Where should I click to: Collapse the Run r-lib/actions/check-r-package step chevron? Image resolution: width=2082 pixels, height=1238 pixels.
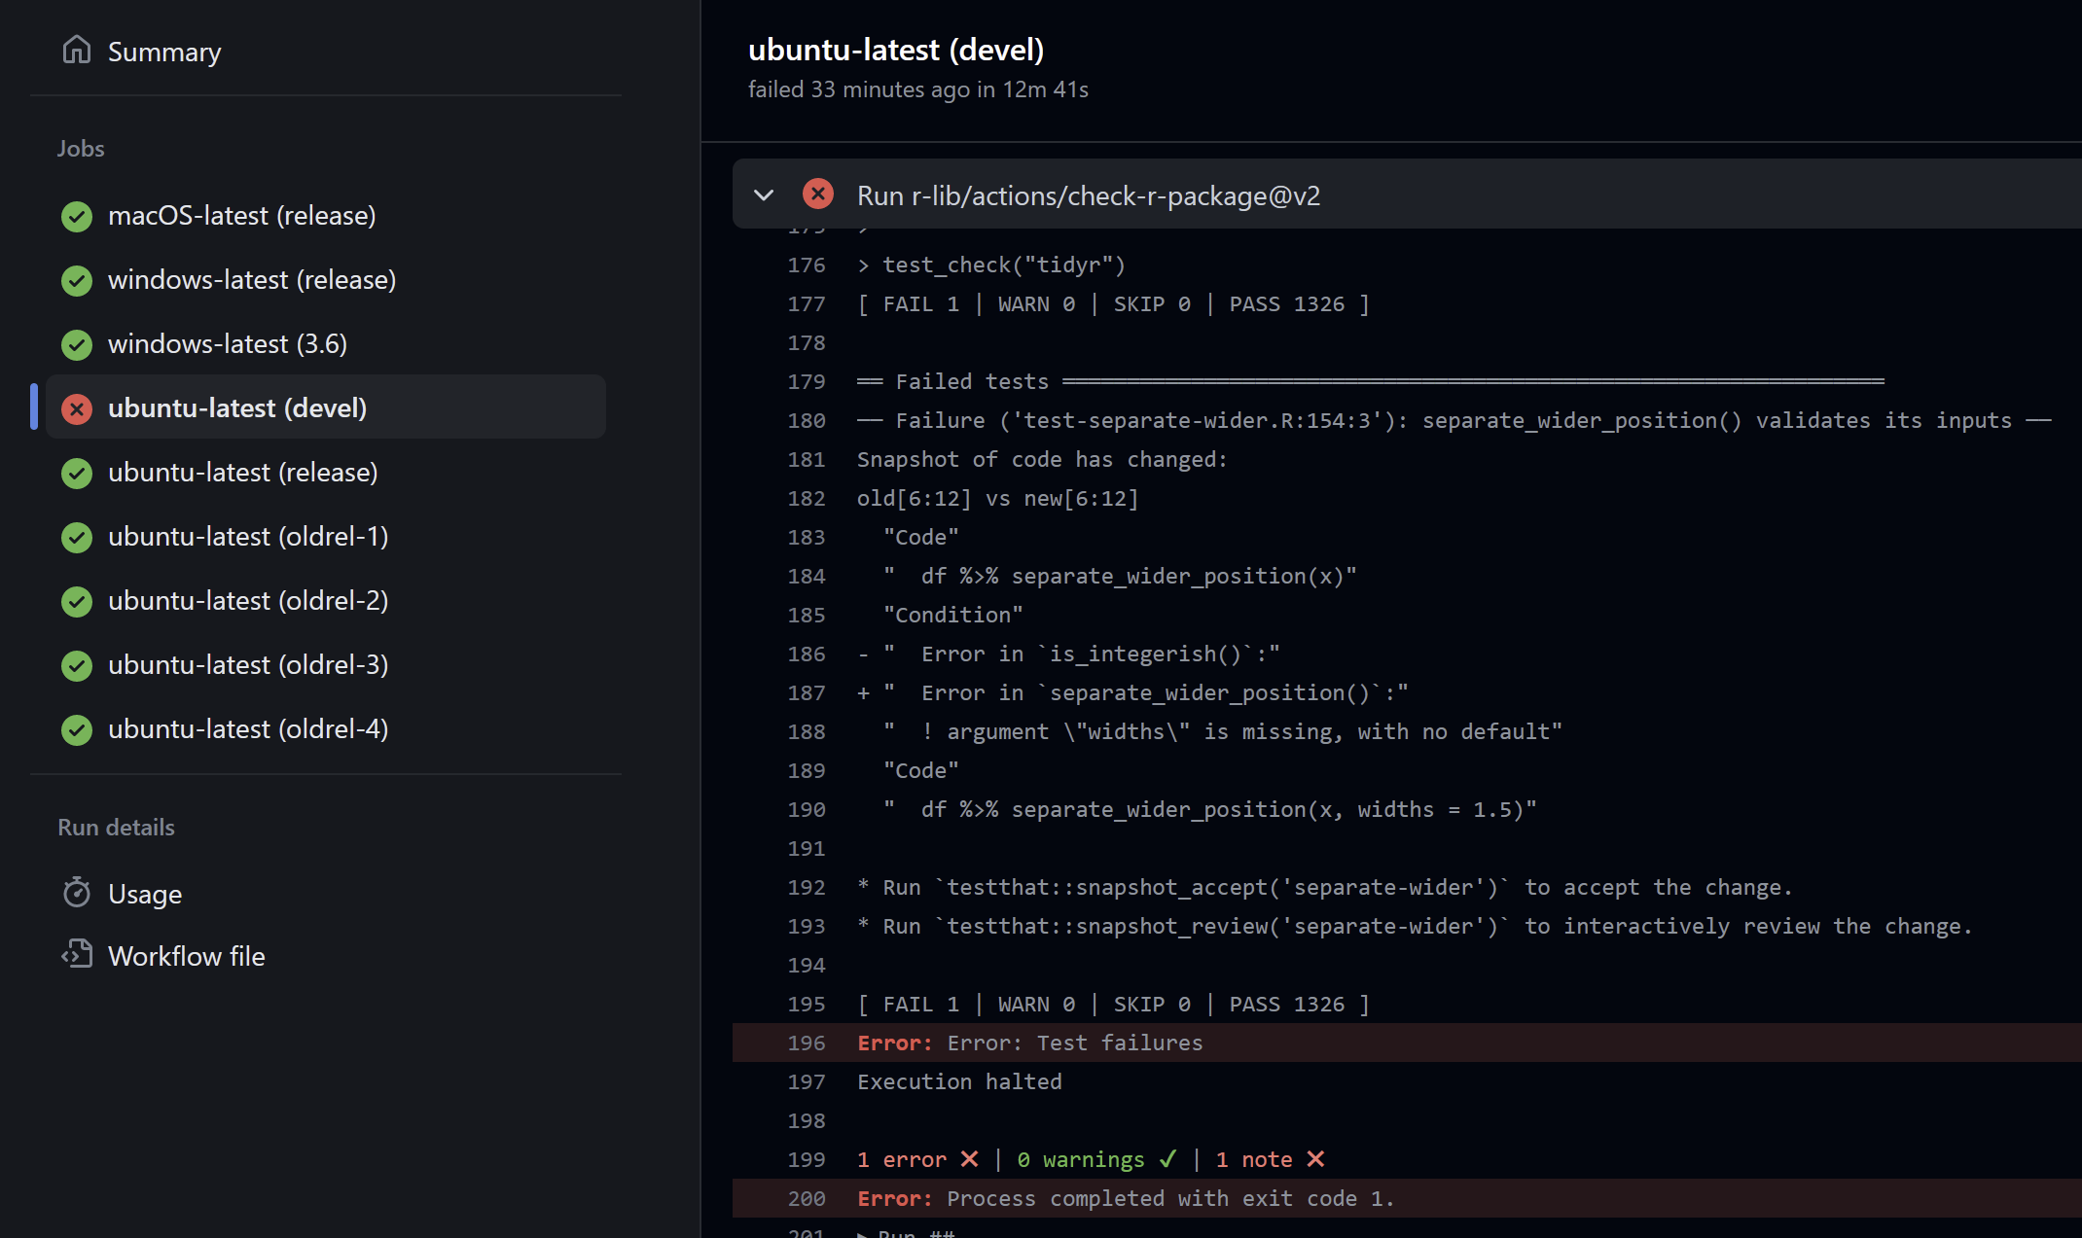click(764, 195)
